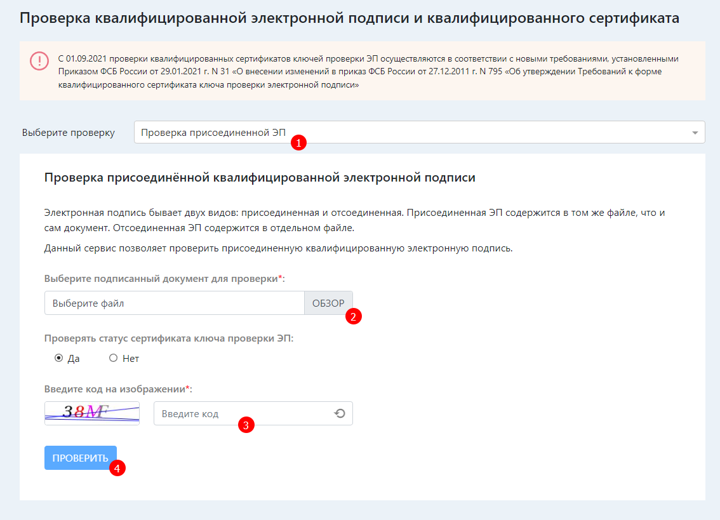The height and width of the screenshot is (520, 720).
Task: Open the "Выберите проверку" dropdown
Action: coord(419,132)
